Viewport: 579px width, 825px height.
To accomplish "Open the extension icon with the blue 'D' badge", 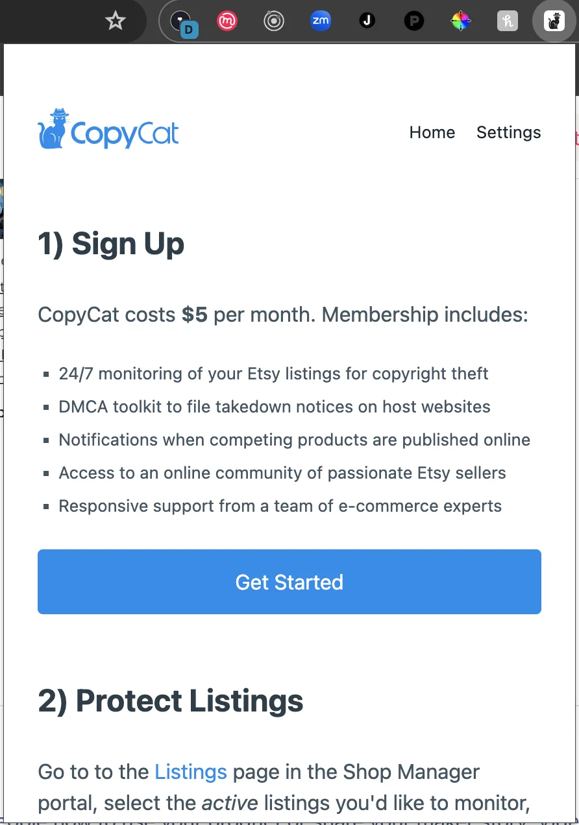I will click(180, 19).
